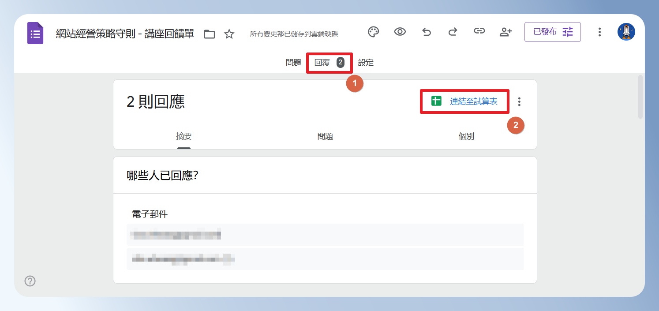Viewport: 659px width, 311px height.
Task: Click 連結至試算表 link to Sheets
Action: (x=464, y=101)
